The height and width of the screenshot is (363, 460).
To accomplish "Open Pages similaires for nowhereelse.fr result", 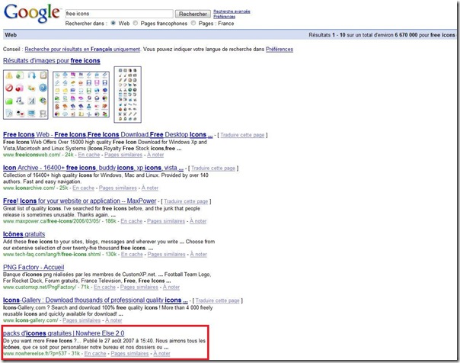I will (129, 354).
